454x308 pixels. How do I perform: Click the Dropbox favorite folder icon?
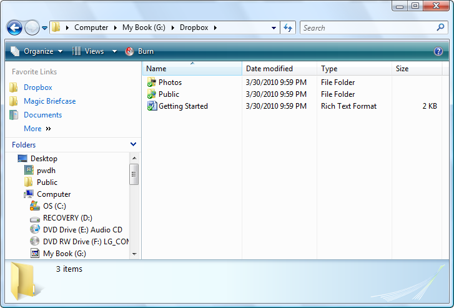tap(13, 87)
